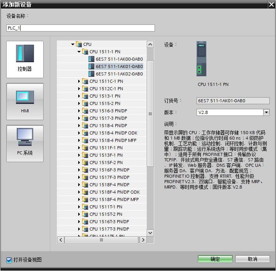Image resolution: width=276 pixels, height=271 pixels.
Task: Expand the CPU 1518-4 PN/DP ODK node
Action: 79,133
